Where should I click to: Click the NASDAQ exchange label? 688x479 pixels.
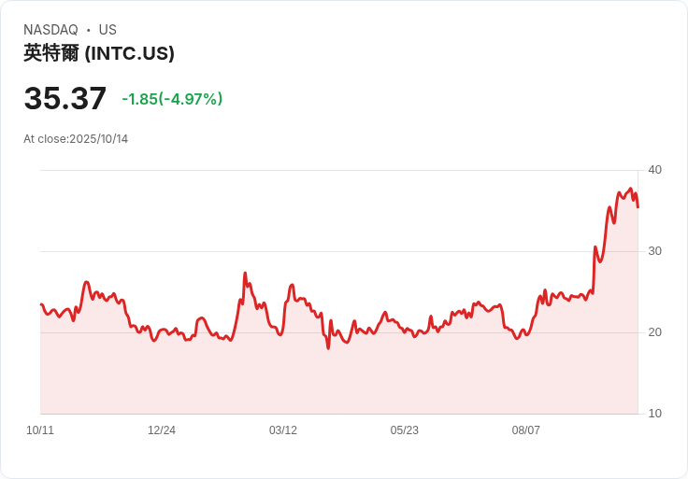coord(50,30)
